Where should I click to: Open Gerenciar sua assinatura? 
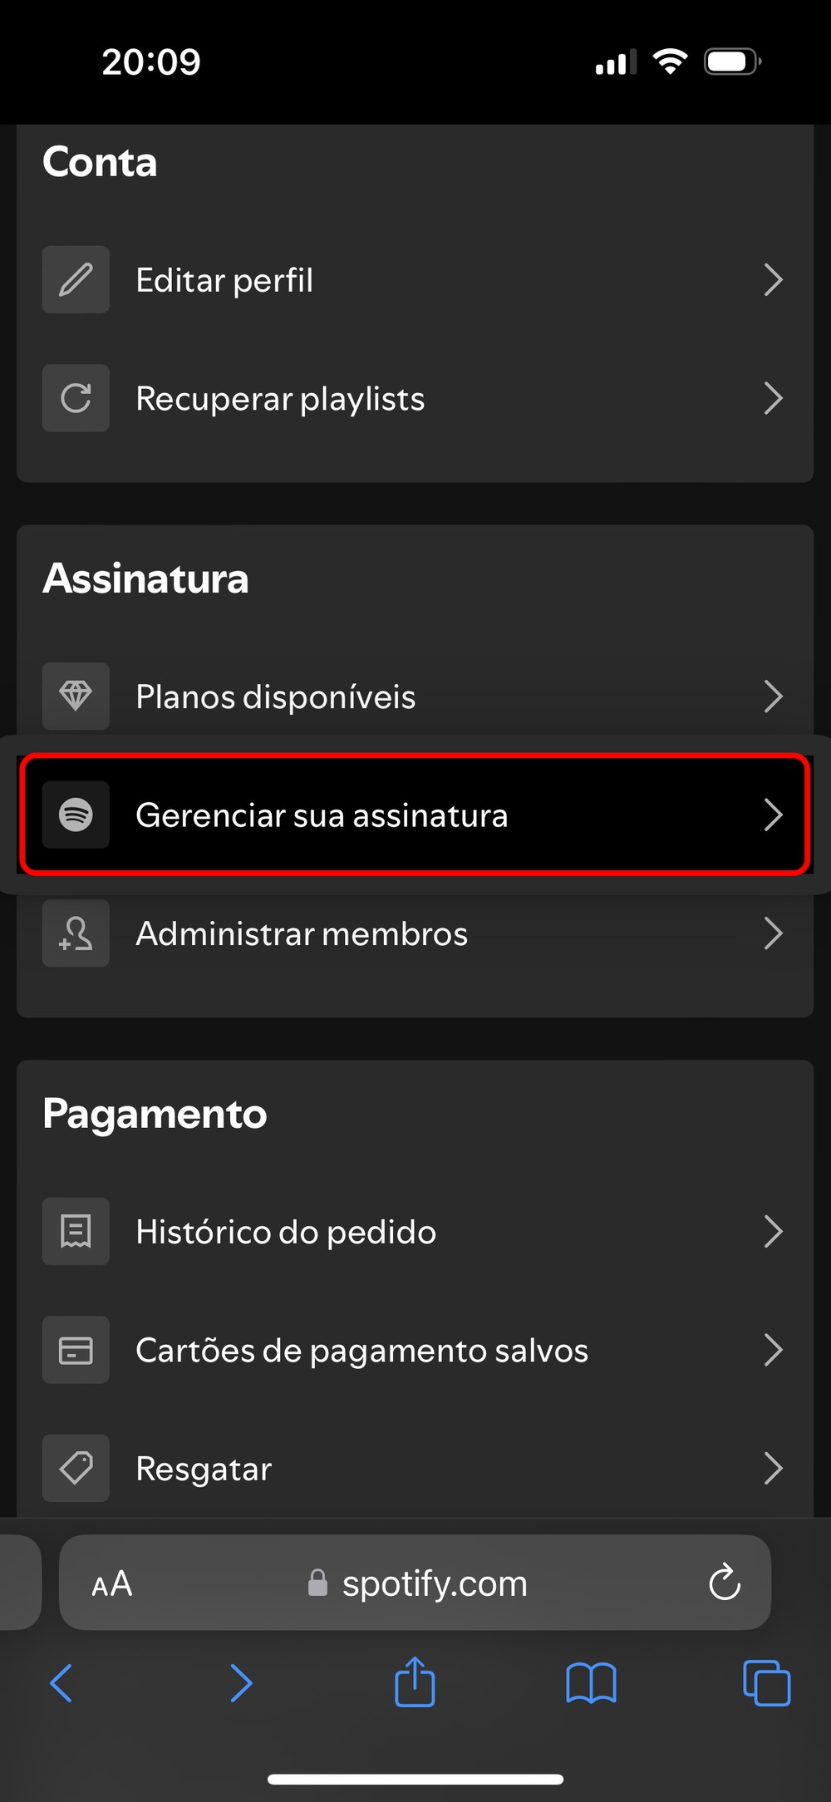pos(415,815)
